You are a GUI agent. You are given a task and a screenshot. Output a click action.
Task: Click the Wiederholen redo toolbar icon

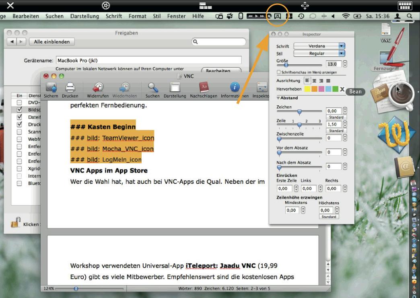[125, 87]
